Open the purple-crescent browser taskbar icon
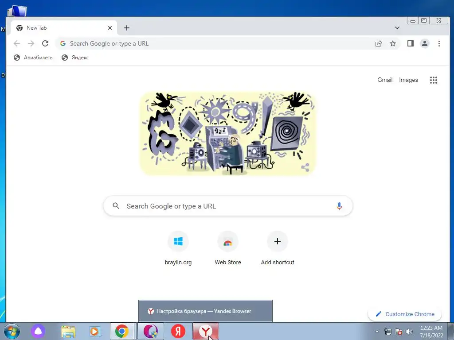Image resolution: width=454 pixels, height=340 pixels. pos(151,331)
